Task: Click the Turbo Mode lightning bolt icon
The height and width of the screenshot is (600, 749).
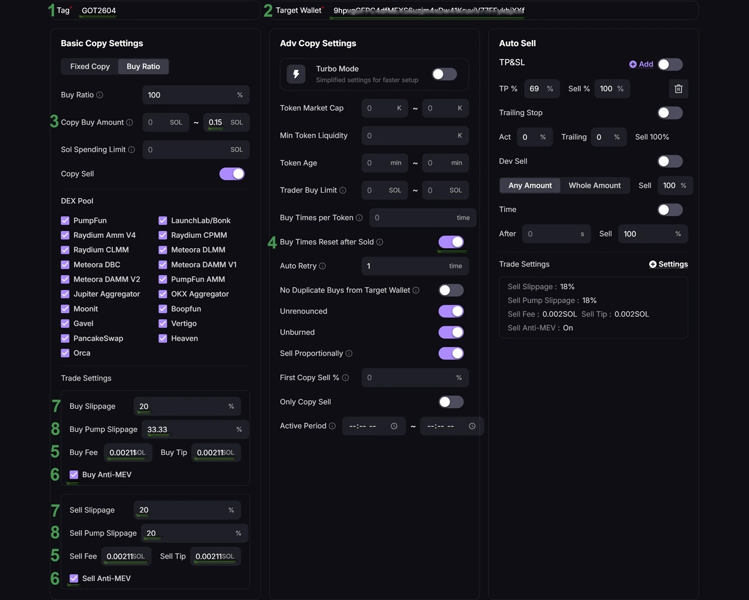Action: pyautogui.click(x=296, y=74)
